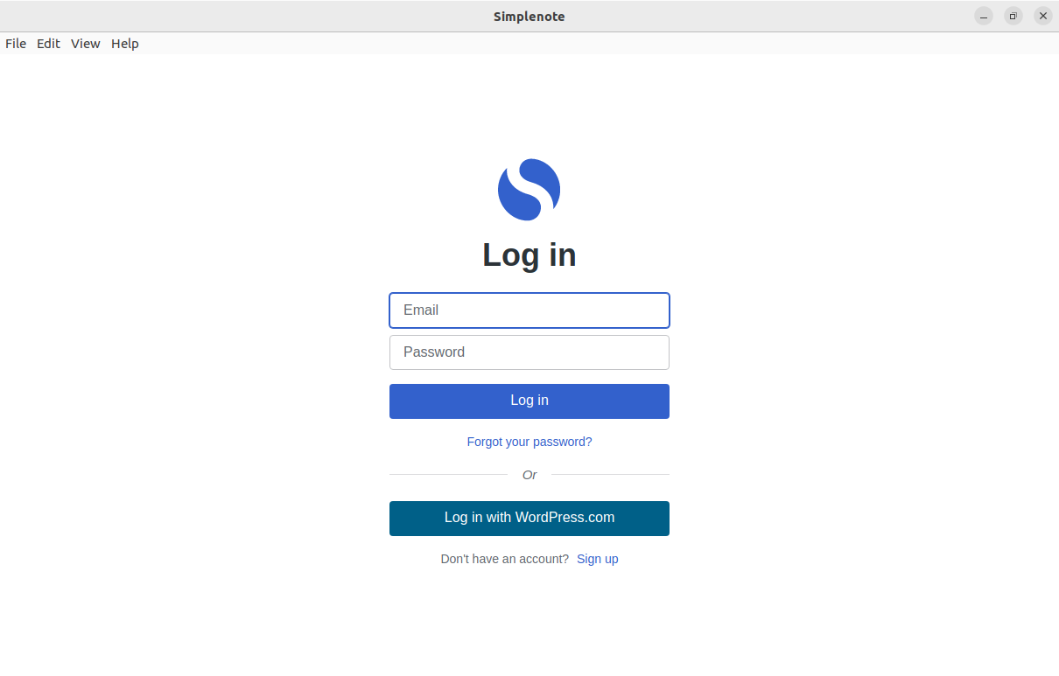The width and height of the screenshot is (1059, 676).
Task: Close the Simplenote window
Action: click(x=1043, y=16)
